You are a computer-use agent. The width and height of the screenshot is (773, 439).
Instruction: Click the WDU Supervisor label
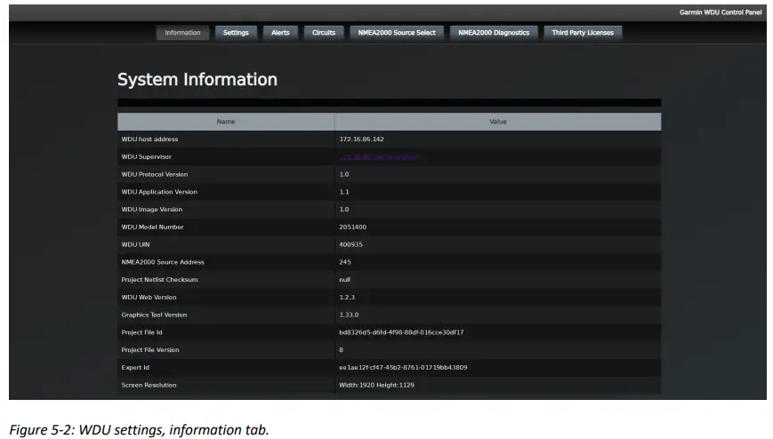147,157
